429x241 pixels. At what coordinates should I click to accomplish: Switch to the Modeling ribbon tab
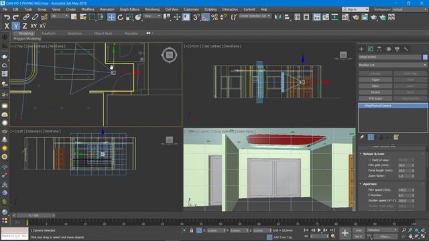(x=25, y=33)
